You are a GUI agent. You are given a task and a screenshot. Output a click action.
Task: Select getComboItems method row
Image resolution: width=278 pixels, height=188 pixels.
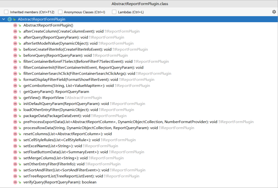click(x=139, y=86)
